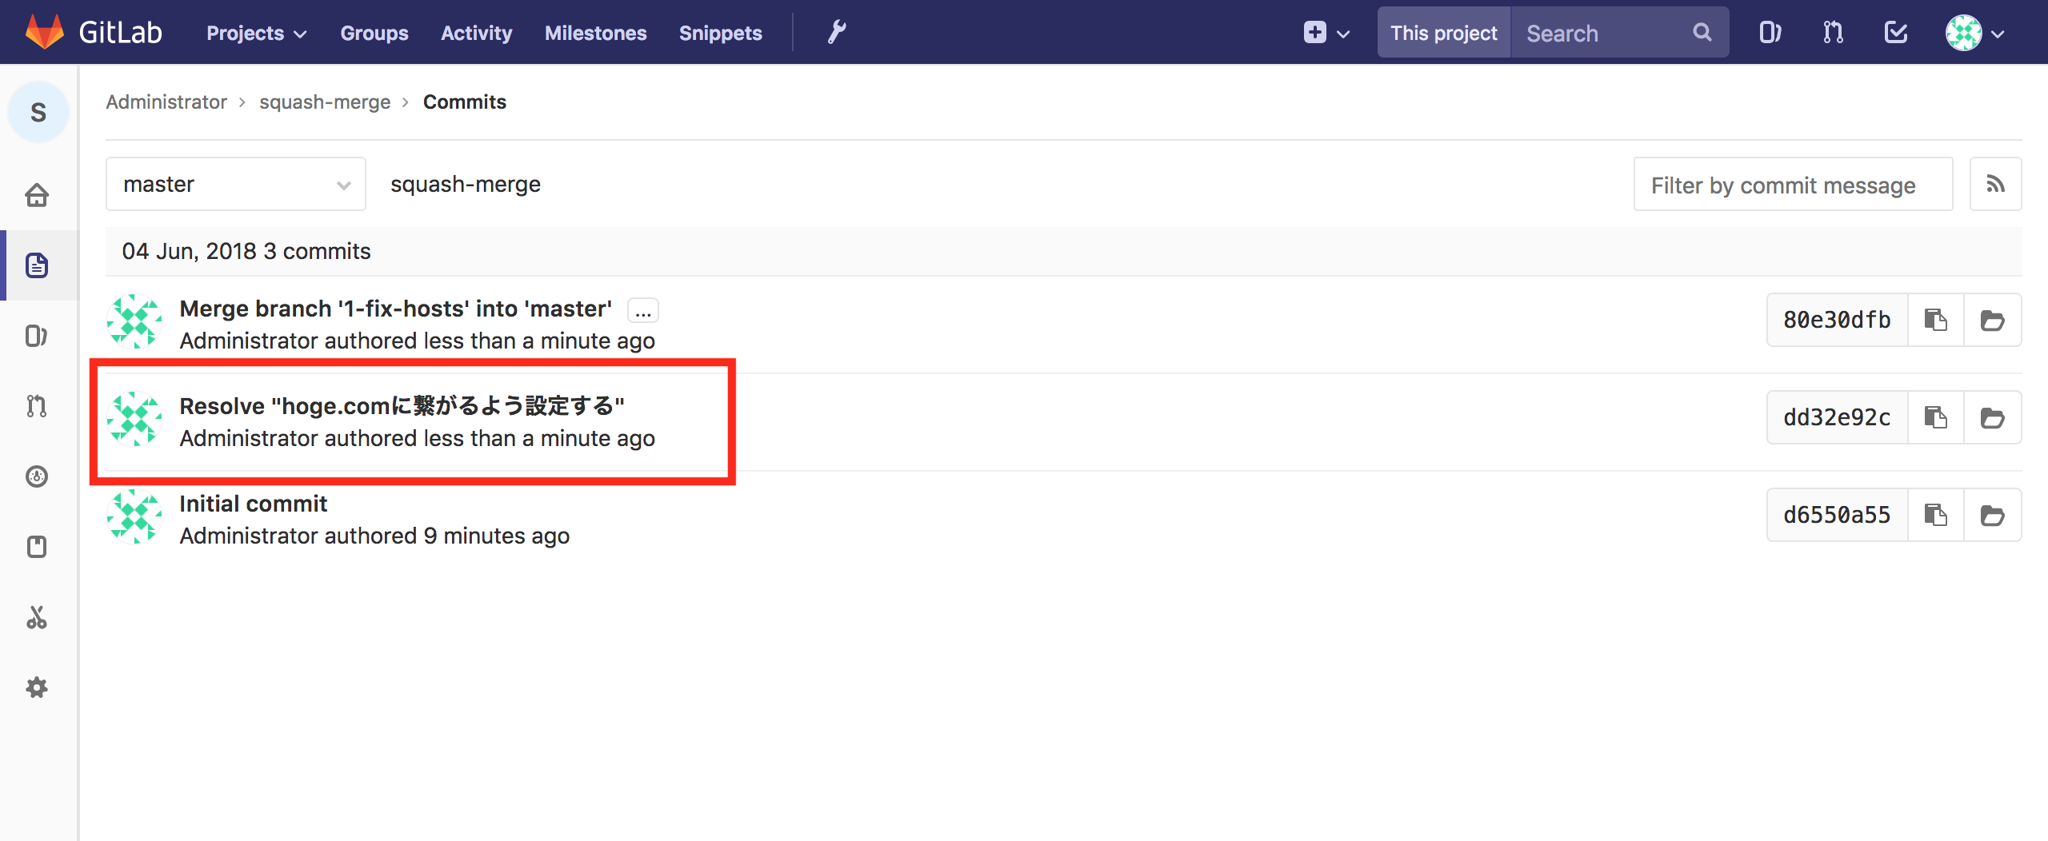
Task: Switch to the Activity menu item
Action: click(x=476, y=33)
